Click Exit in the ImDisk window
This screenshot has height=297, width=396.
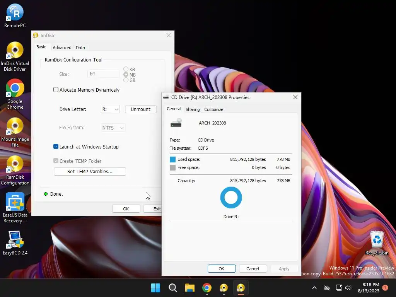(x=153, y=209)
